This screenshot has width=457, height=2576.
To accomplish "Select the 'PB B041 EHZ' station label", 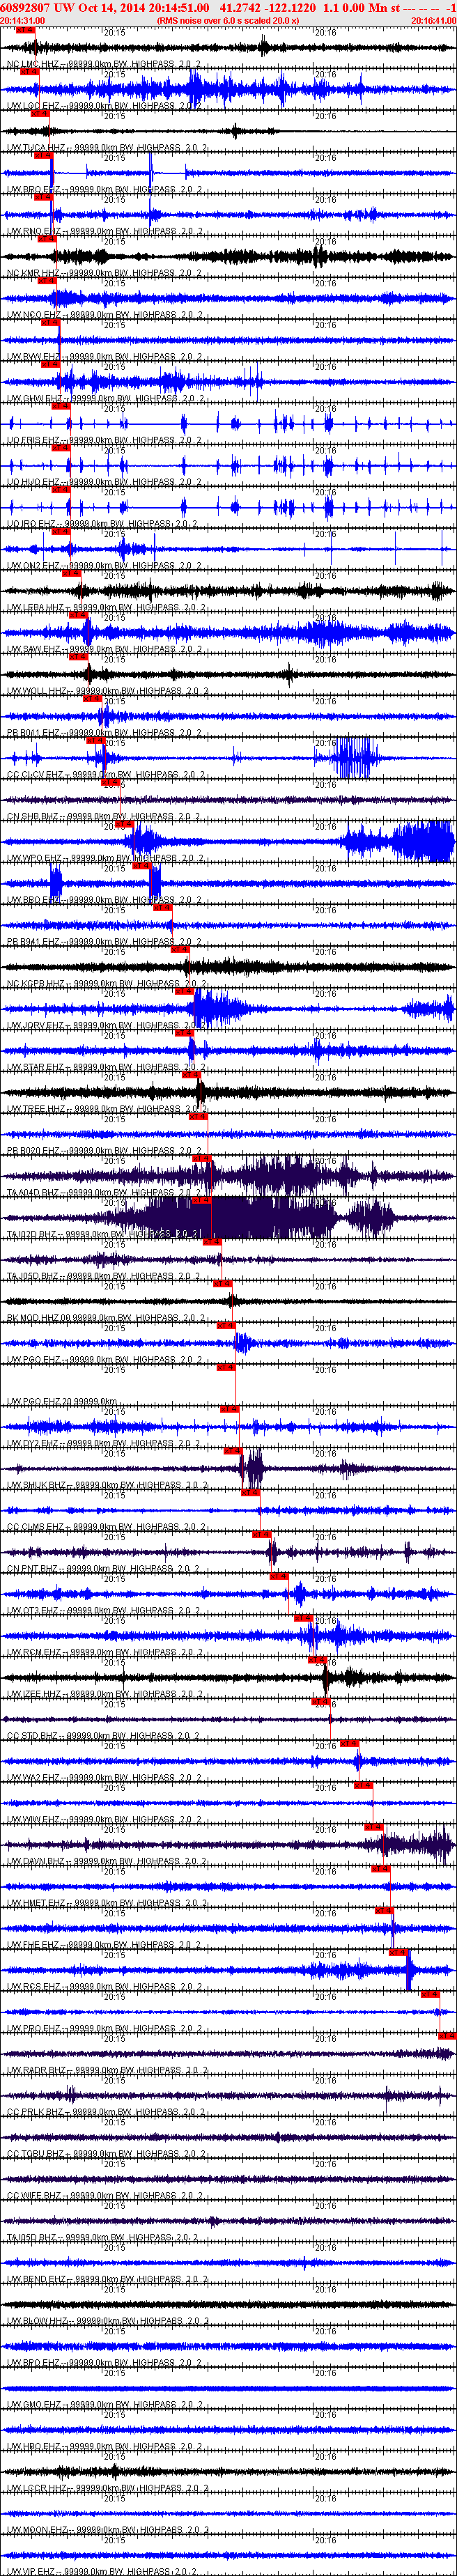I will click(33, 733).
